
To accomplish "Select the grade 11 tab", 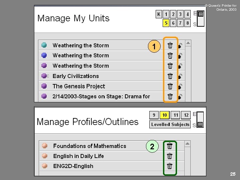I will tap(176, 115).
